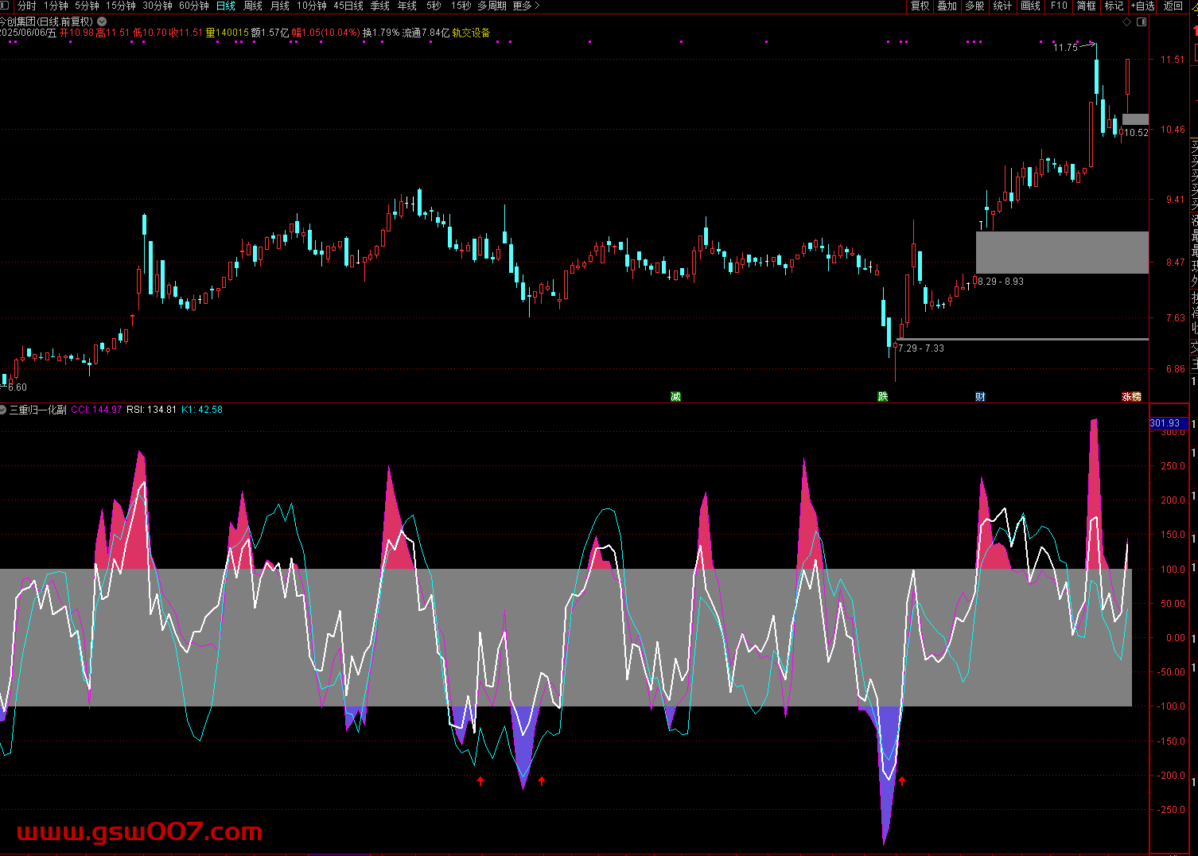The image size is (1198, 856).
Task: Expand the 三重归一化副 indicator dropdown arrow
Action: pyautogui.click(x=4, y=410)
